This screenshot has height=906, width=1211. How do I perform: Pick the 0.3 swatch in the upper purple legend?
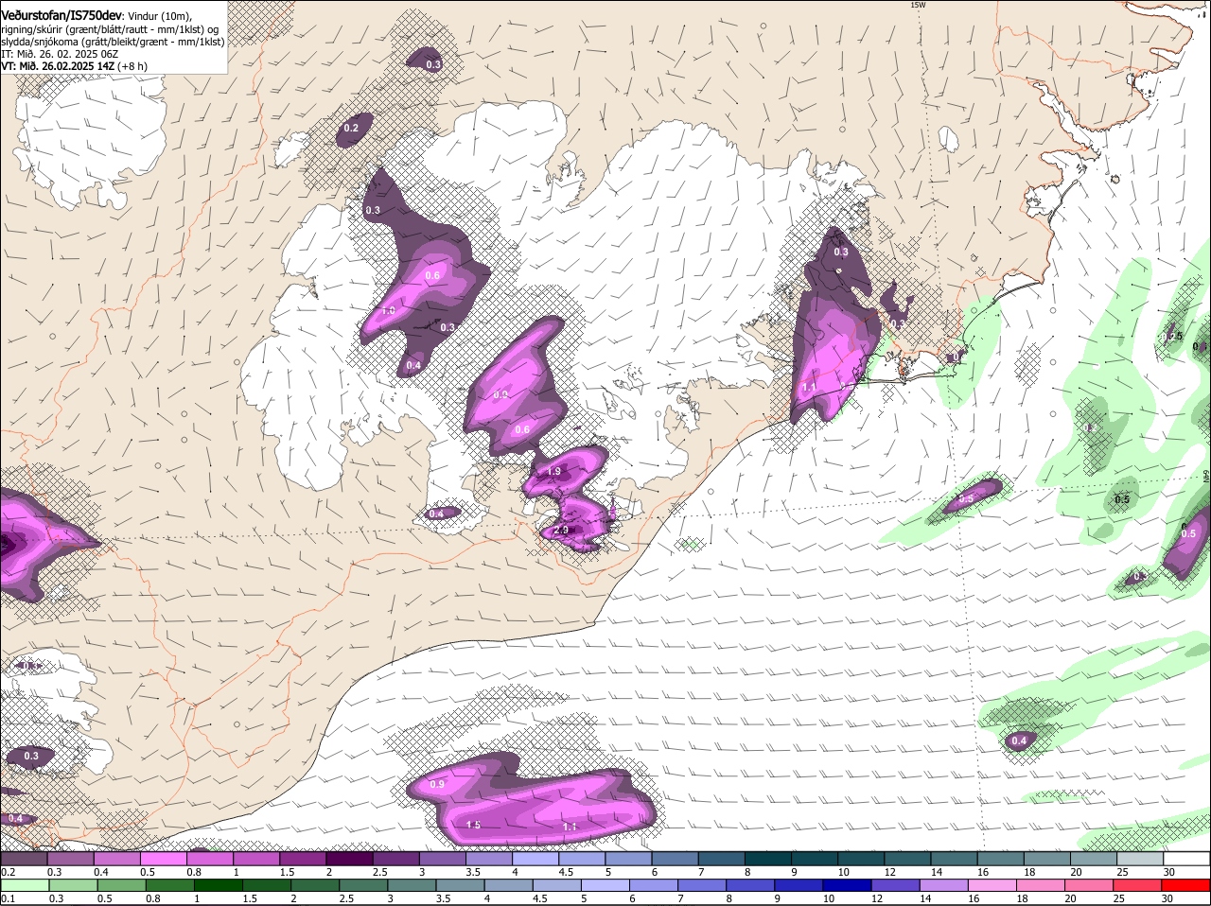coord(70,859)
